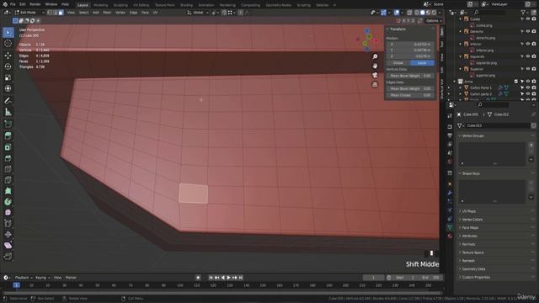This screenshot has height=303, width=539.
Task: Click the Global orientation button in Transform
Action: tap(398, 63)
